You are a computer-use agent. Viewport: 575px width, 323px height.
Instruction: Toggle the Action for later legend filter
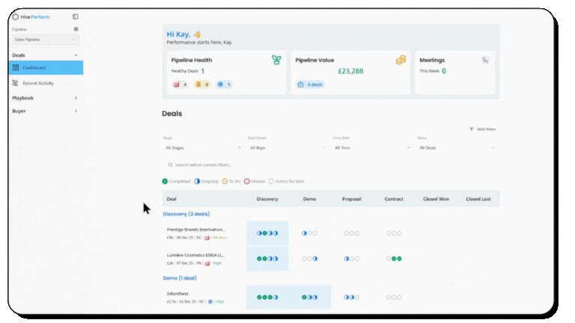click(287, 181)
